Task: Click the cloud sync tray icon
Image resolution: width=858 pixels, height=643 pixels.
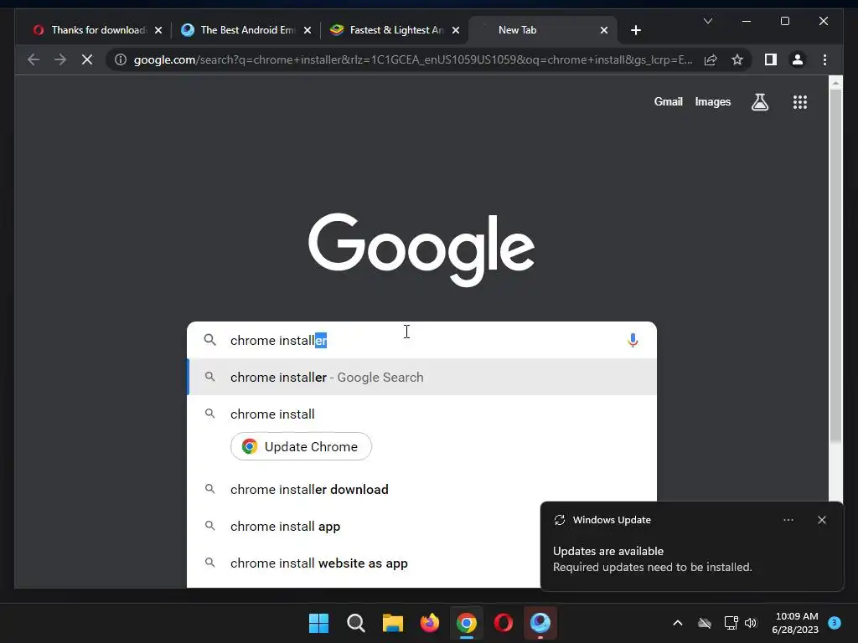Action: click(x=705, y=623)
